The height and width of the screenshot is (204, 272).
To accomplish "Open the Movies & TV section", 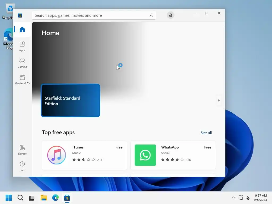I will (22, 79).
